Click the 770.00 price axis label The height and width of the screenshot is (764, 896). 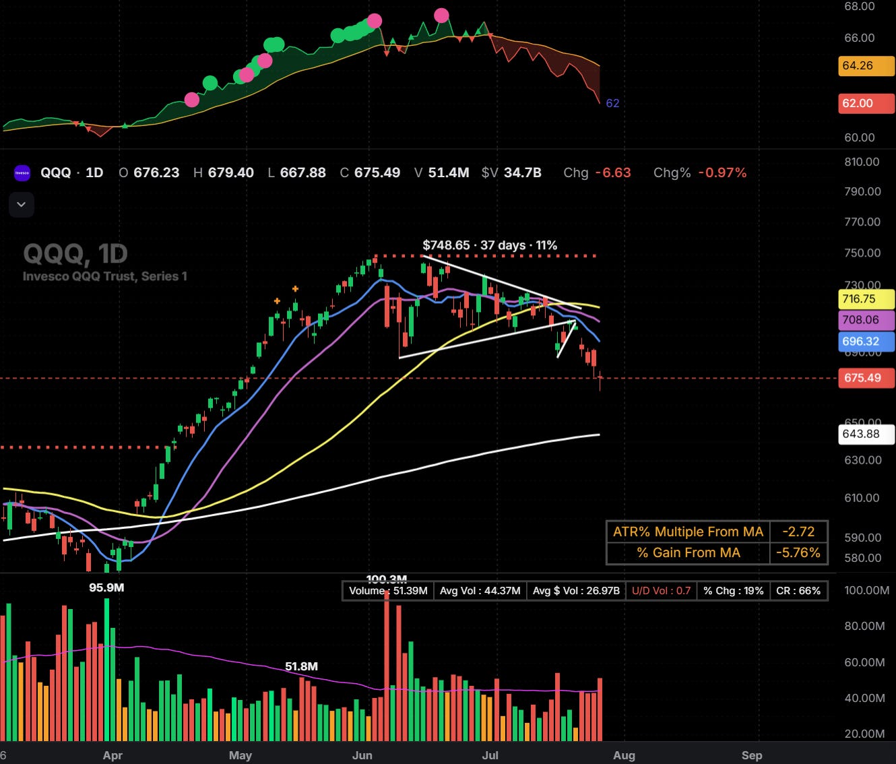click(x=863, y=222)
